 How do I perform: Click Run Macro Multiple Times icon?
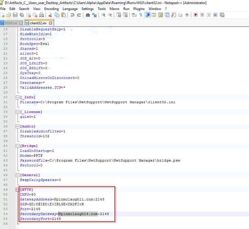(215, 15)
